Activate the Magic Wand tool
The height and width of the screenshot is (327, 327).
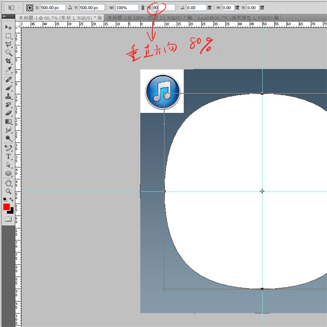coord(8,52)
